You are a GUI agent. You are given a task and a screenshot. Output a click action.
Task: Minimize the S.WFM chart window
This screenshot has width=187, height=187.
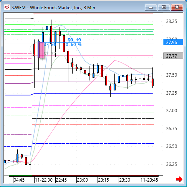[x=151, y=7]
